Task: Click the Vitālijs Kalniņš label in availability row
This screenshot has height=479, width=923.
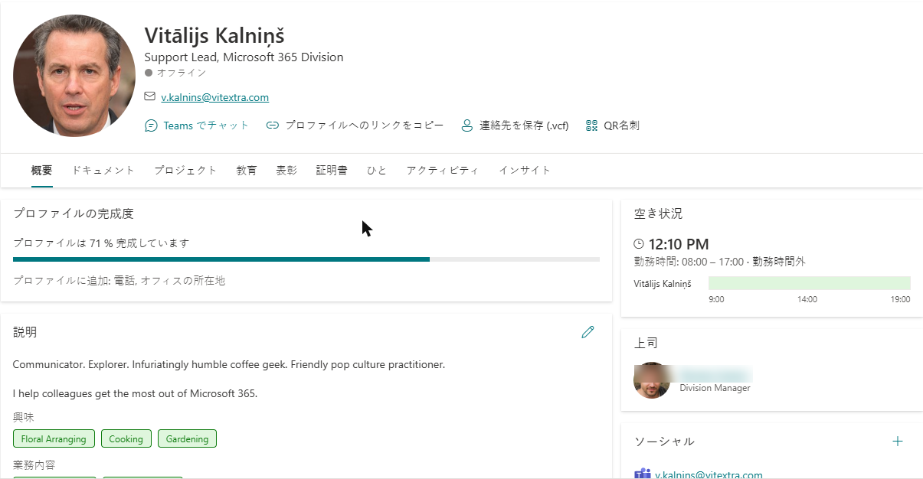Action: tap(663, 284)
